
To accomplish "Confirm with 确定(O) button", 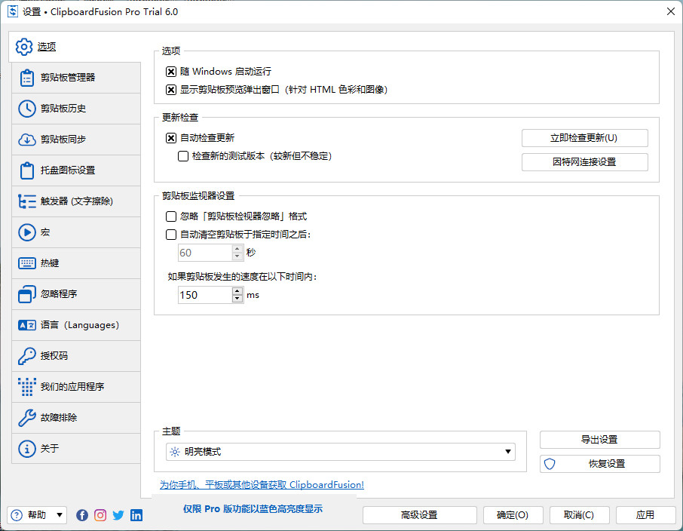I will [513, 515].
